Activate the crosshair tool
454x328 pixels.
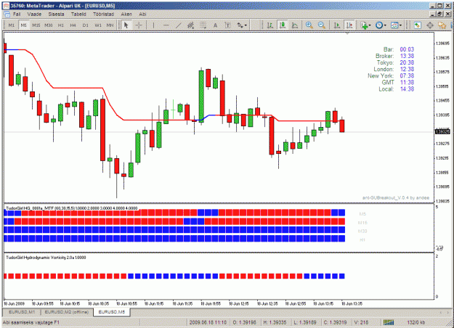tap(139, 25)
